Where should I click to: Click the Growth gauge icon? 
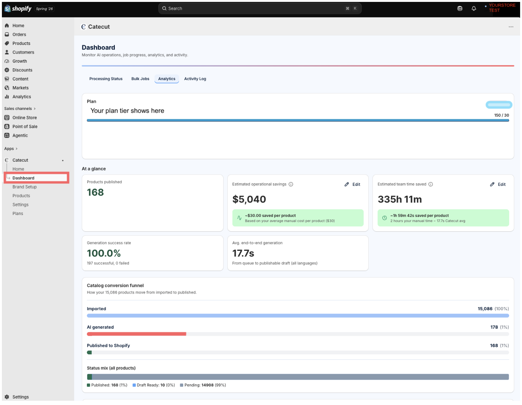coord(7,61)
